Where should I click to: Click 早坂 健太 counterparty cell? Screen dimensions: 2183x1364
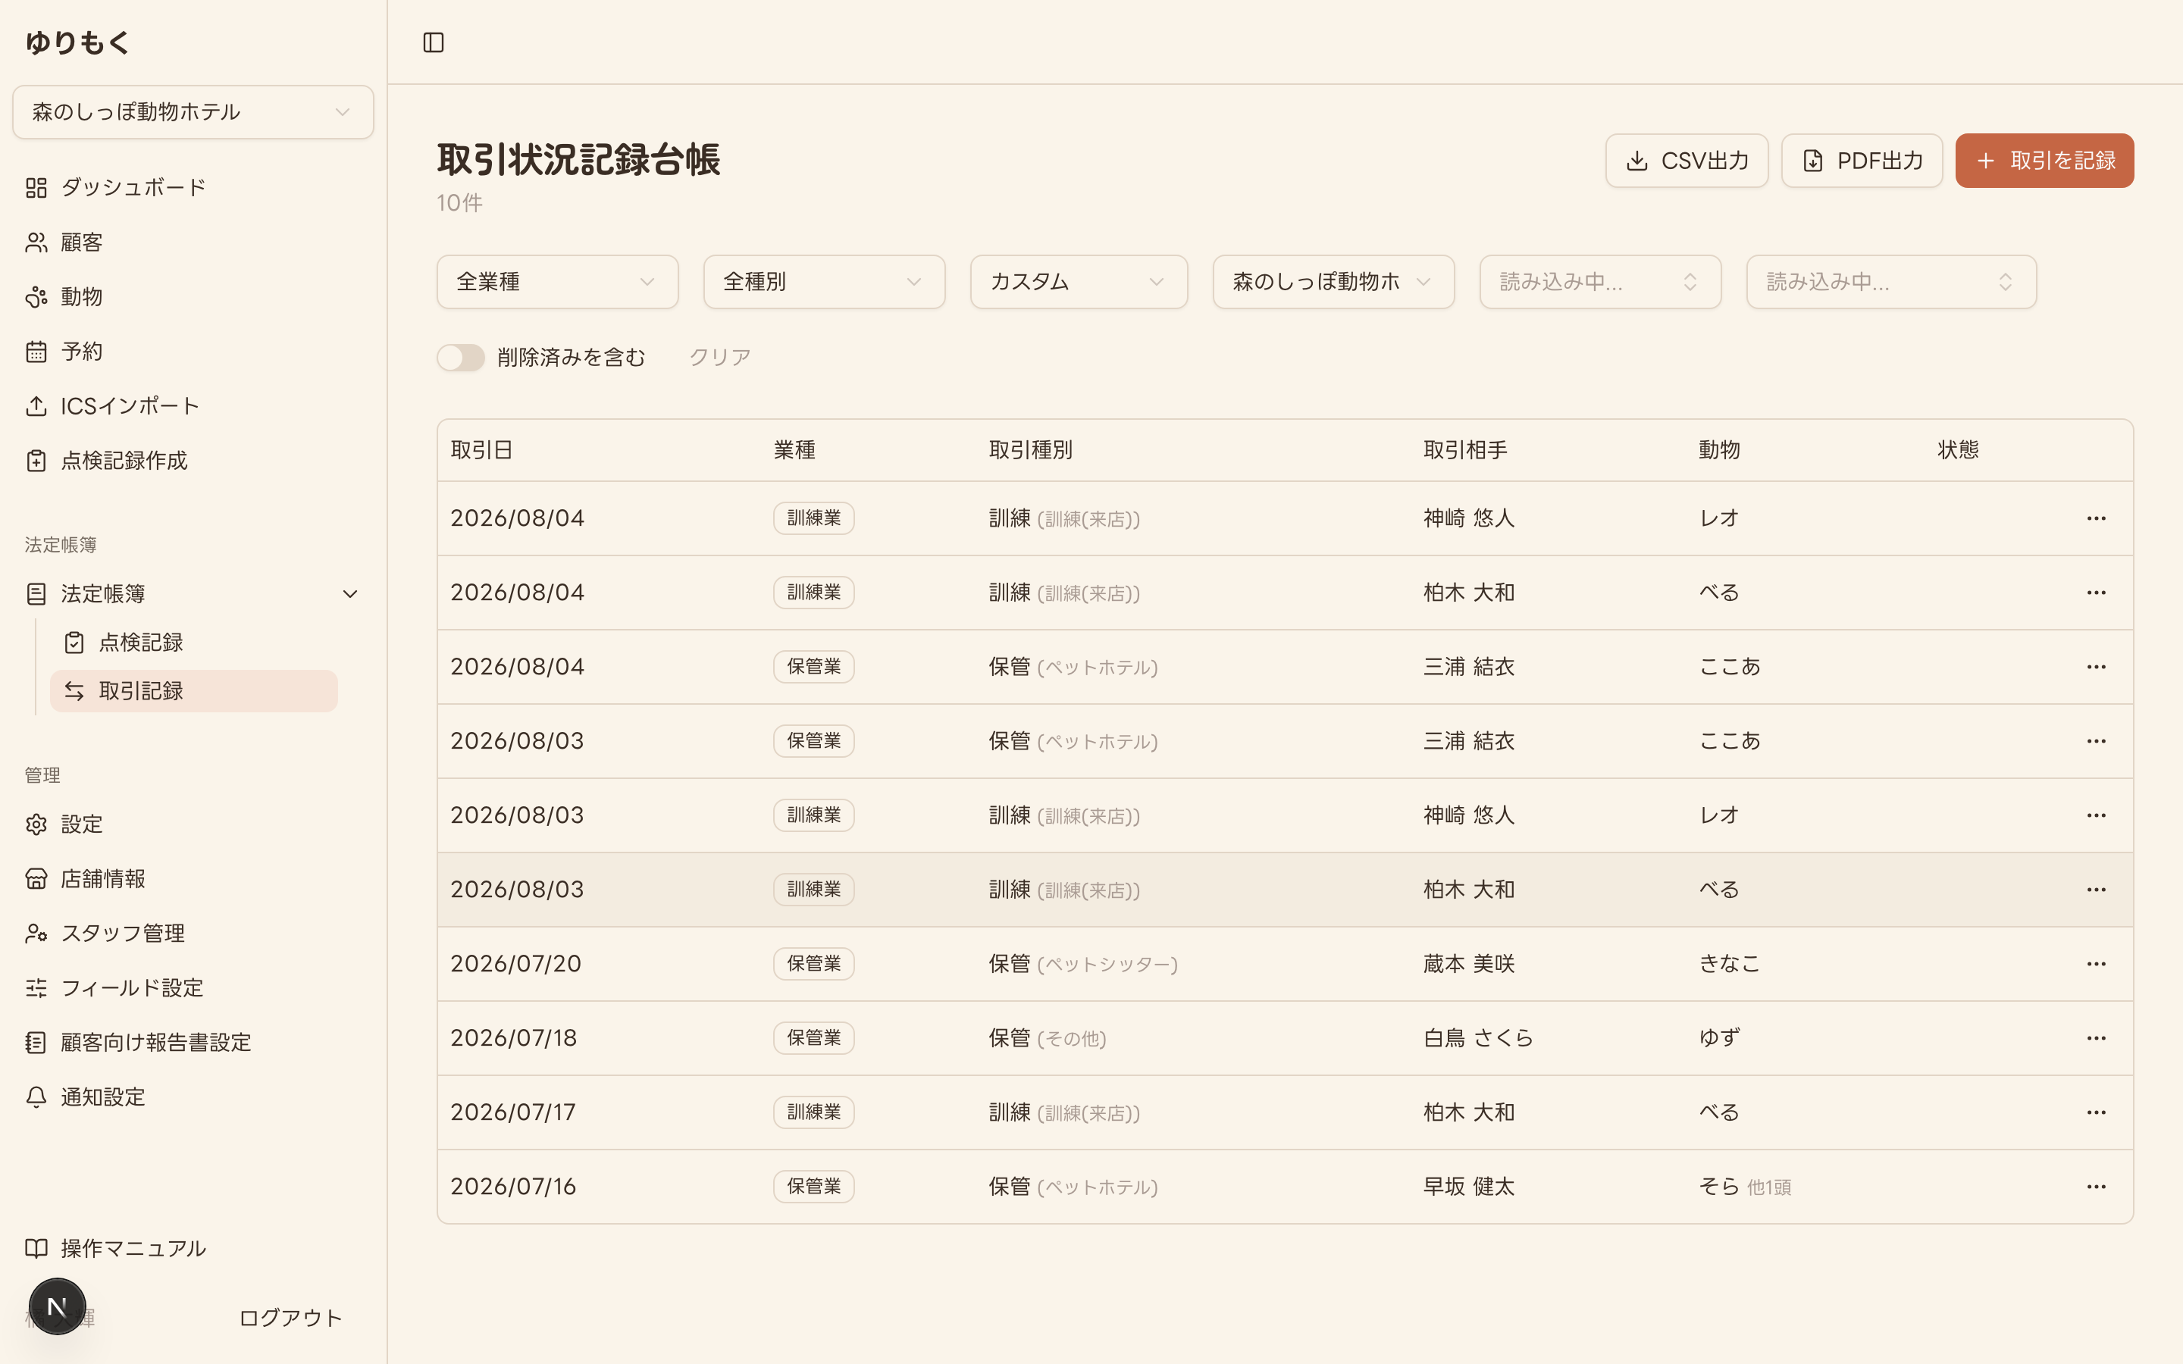(1468, 1187)
